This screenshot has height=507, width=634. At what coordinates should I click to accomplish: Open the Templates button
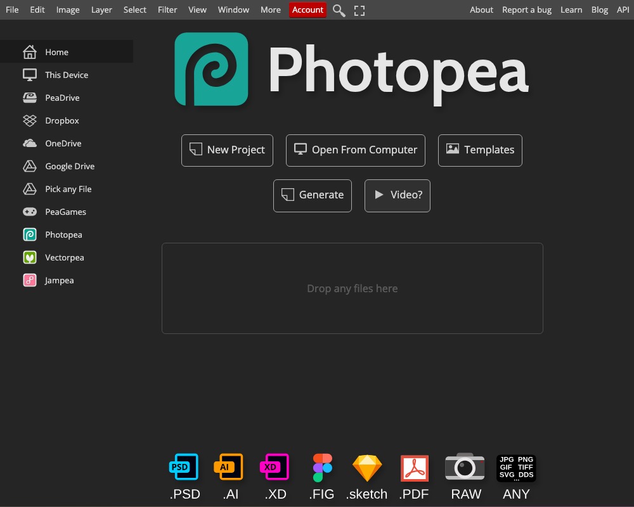tap(480, 150)
